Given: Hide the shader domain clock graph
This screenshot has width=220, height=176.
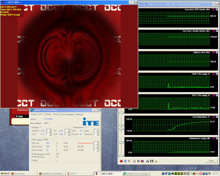Looking at the screenshot, I should point(217,31).
